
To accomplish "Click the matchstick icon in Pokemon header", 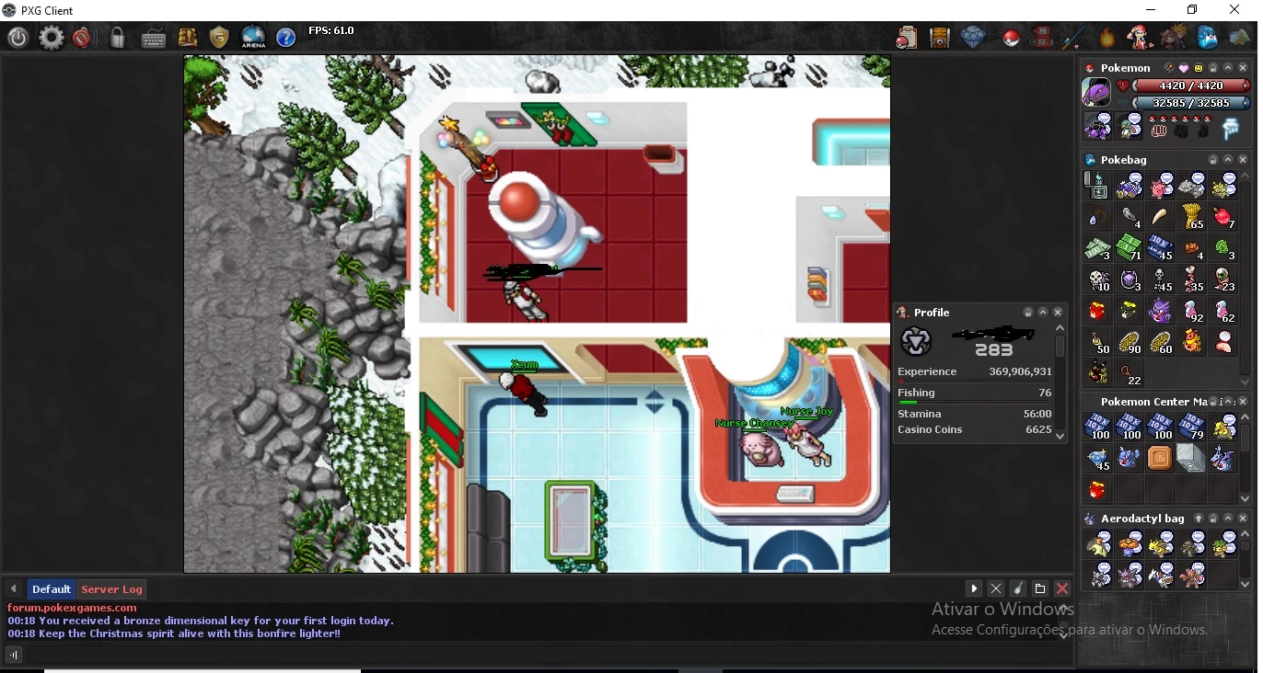I will pyautogui.click(x=1169, y=68).
